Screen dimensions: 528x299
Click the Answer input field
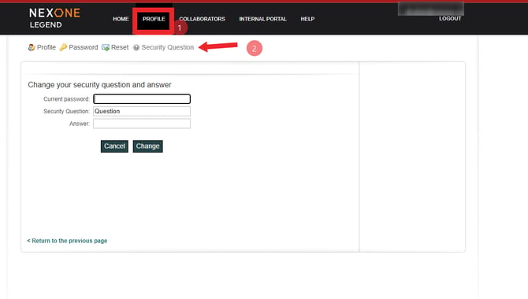coord(142,124)
